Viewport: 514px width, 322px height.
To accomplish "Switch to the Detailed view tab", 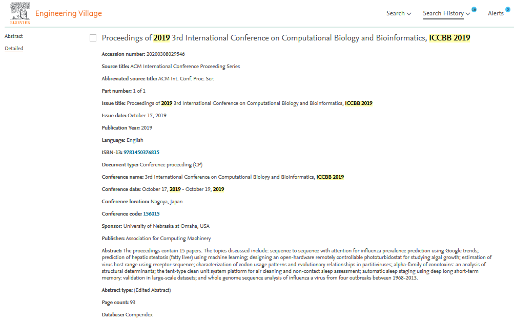I will click(14, 49).
